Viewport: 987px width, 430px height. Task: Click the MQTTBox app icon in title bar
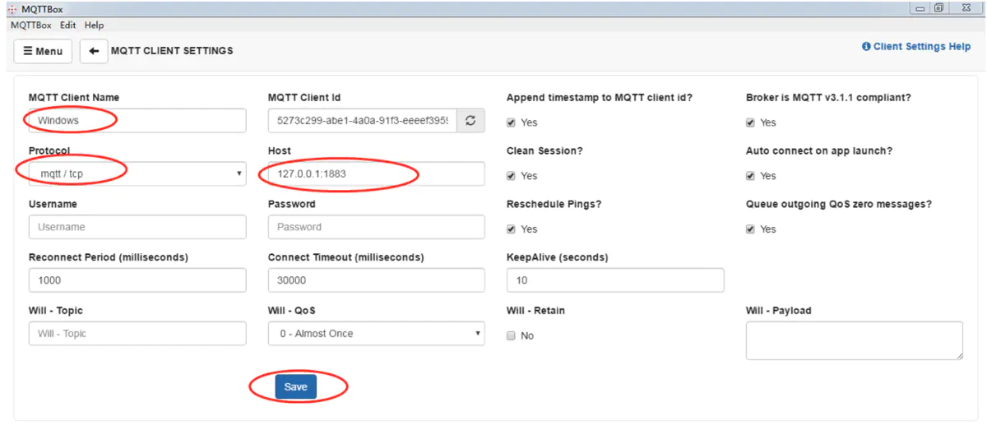point(12,9)
